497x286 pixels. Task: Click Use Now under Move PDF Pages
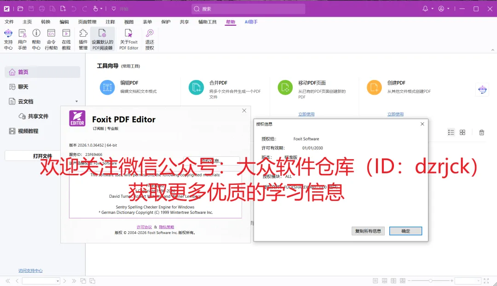pyautogui.click(x=306, y=114)
